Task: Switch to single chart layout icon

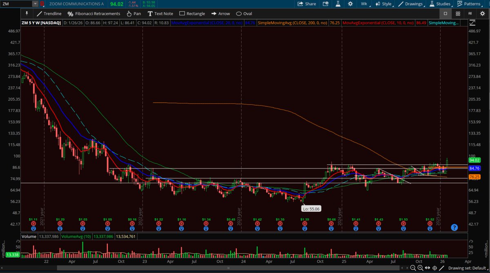Action: [x=445, y=13]
